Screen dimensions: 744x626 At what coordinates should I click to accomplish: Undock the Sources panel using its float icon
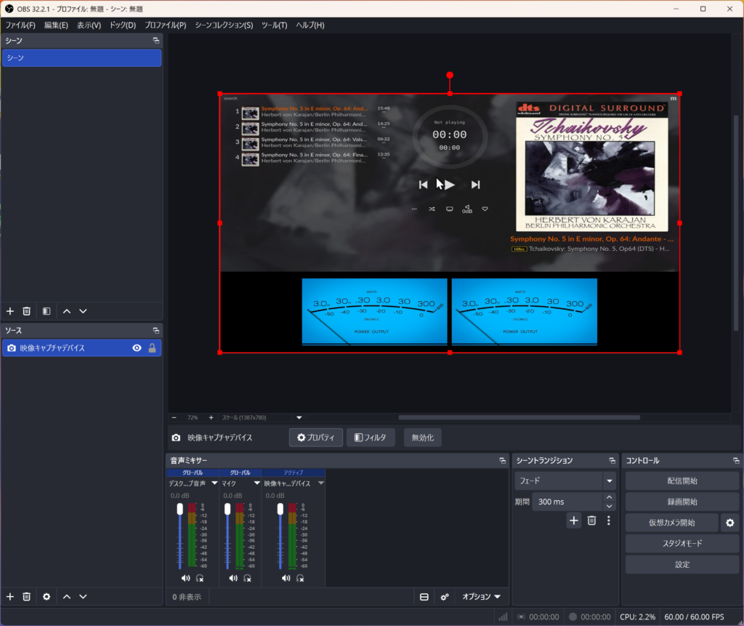(x=155, y=331)
